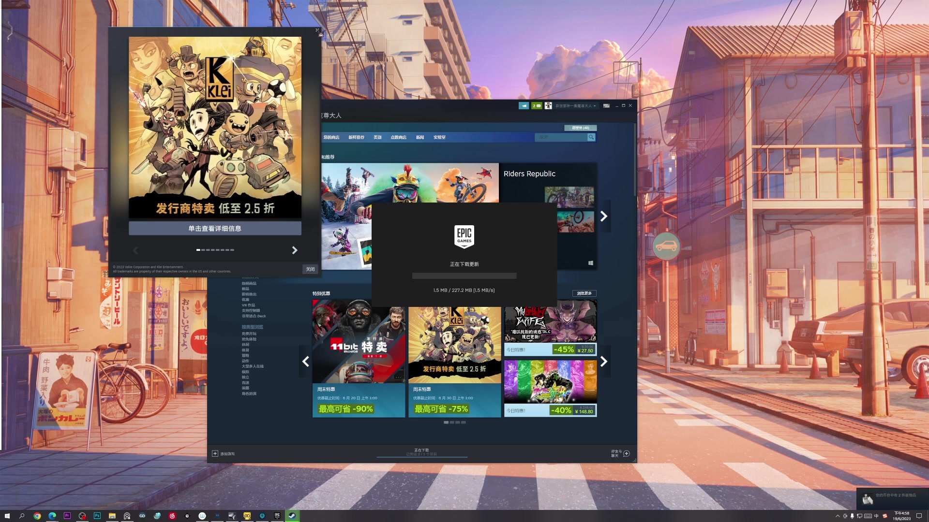Open the 新鲜推荐 store menu
Screen dimensions: 929x522
coord(356,137)
